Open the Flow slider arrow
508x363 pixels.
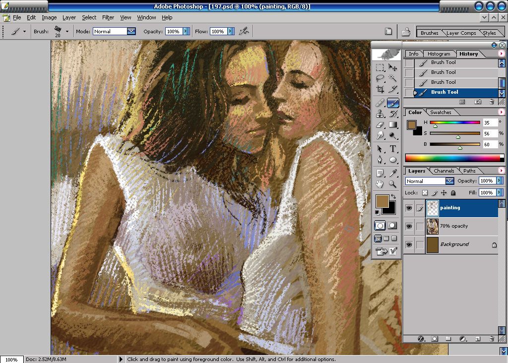tap(231, 31)
